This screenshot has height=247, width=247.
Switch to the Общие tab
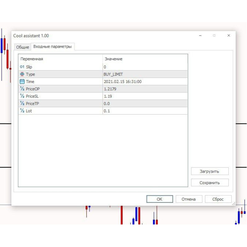23,47
